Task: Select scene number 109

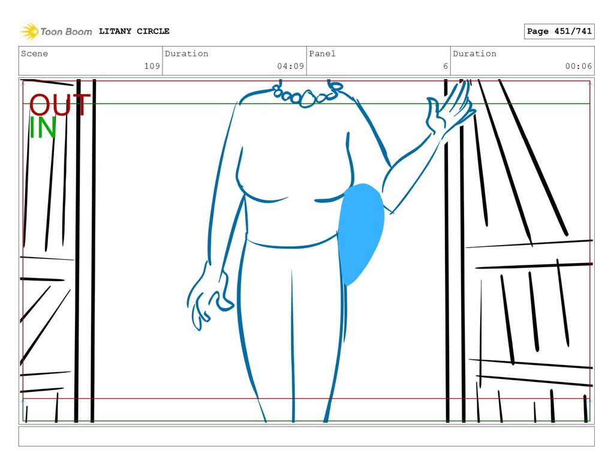Action: tap(152, 66)
